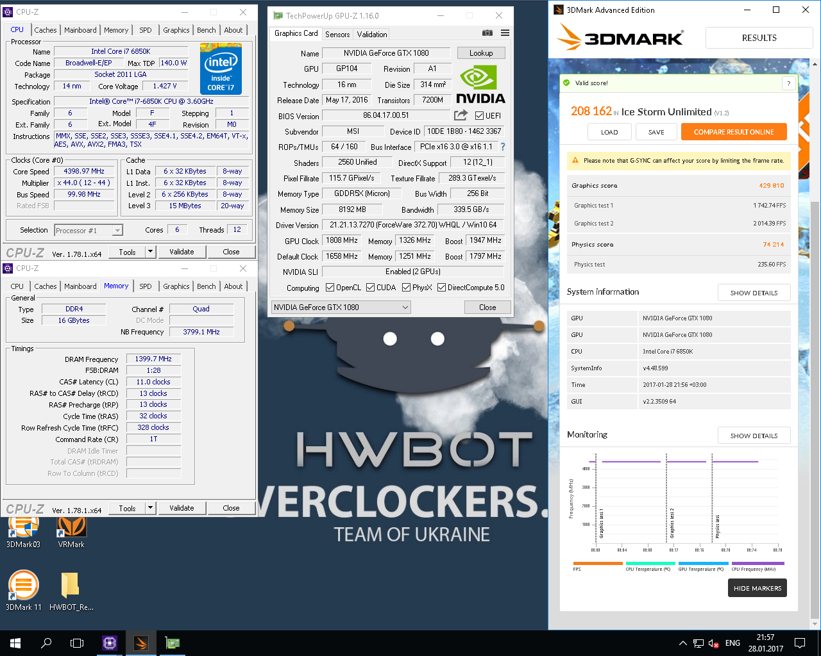The image size is (821, 656).
Task: Open the Windows Start menu
Action: (15, 643)
